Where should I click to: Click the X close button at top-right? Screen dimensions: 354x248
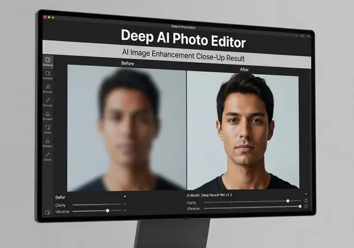pos(308,36)
